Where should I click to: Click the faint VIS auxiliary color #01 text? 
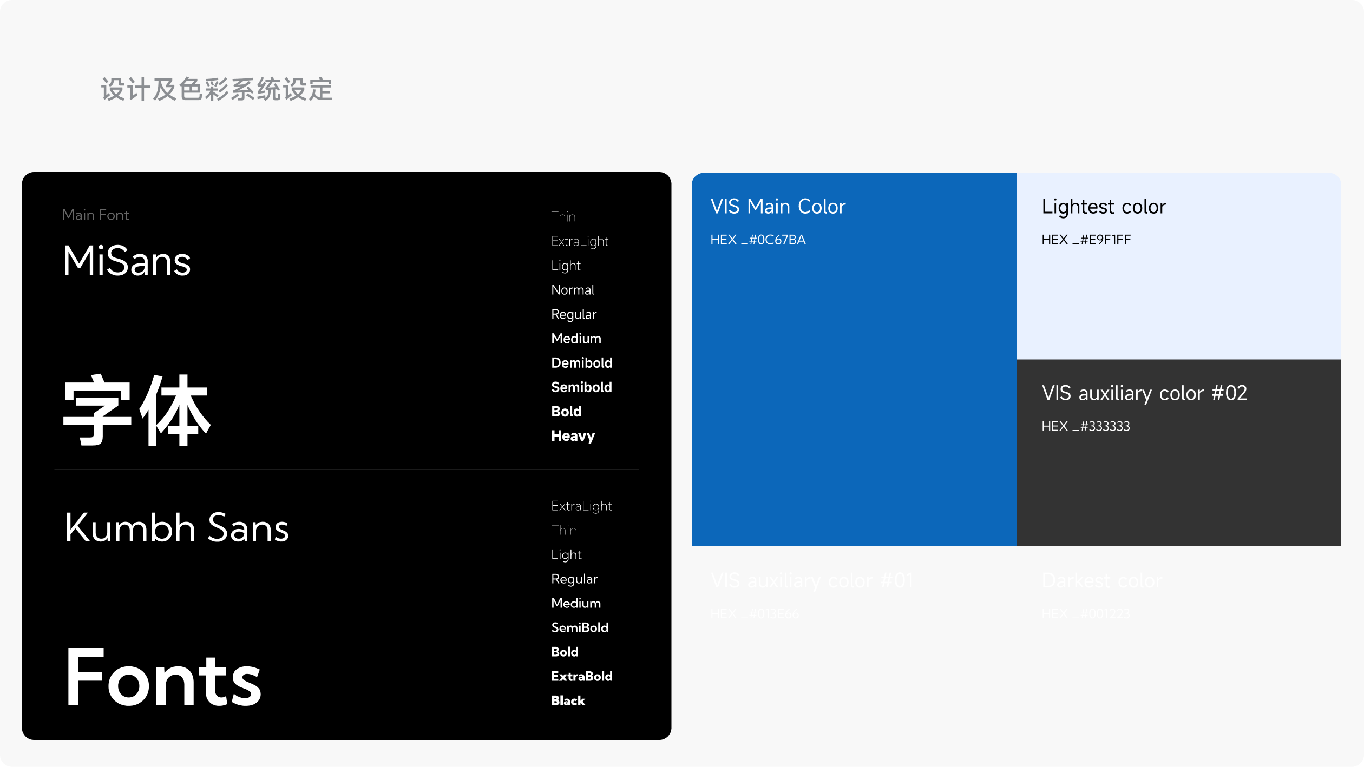[x=812, y=580]
